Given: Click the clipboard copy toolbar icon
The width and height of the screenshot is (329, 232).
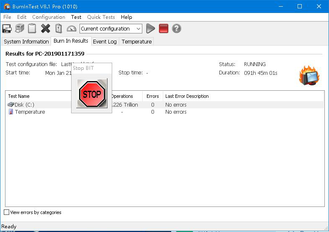Looking at the screenshot, I should pyautogui.click(x=32, y=28).
